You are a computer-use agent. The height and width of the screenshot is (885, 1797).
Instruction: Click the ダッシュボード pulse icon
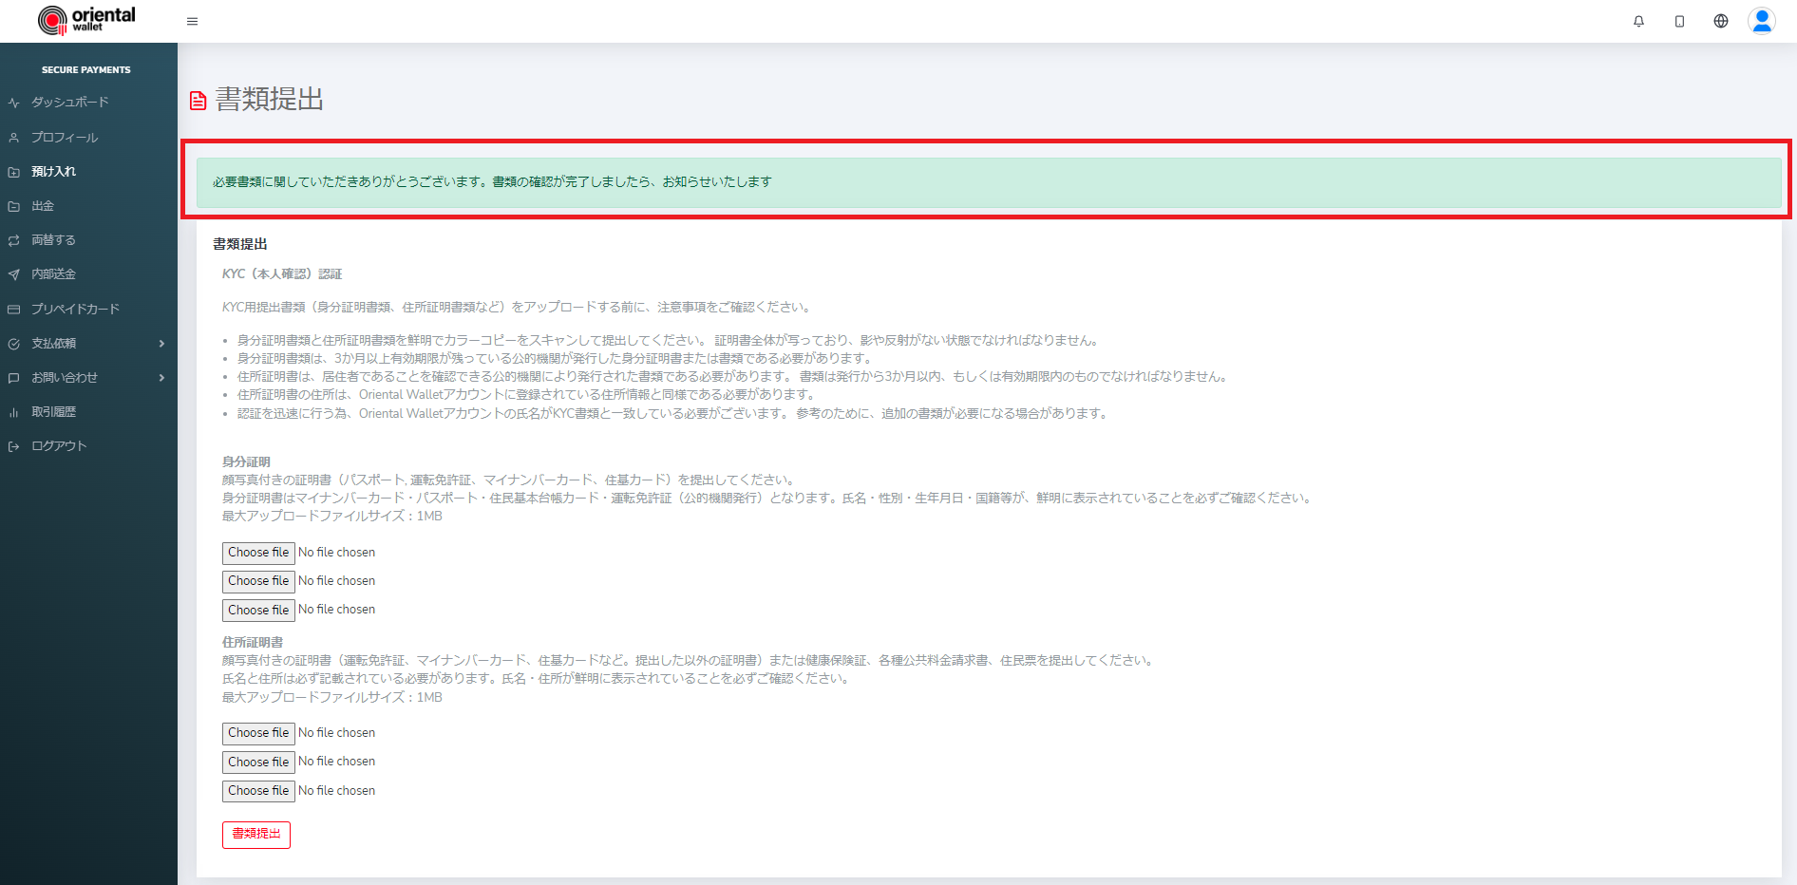coord(13,103)
